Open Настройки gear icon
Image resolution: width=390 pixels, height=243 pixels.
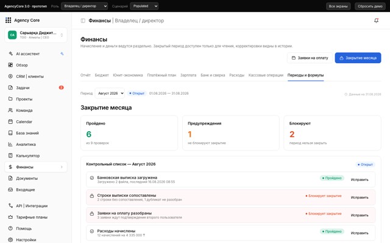10,240
